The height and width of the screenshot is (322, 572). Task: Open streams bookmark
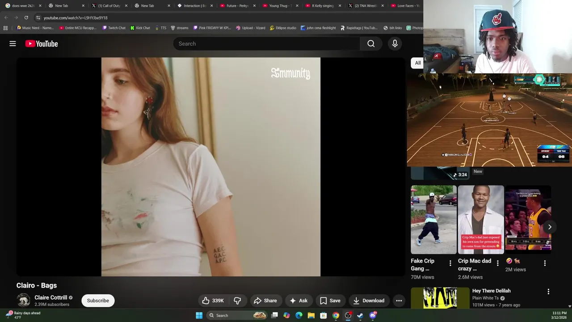tap(179, 28)
